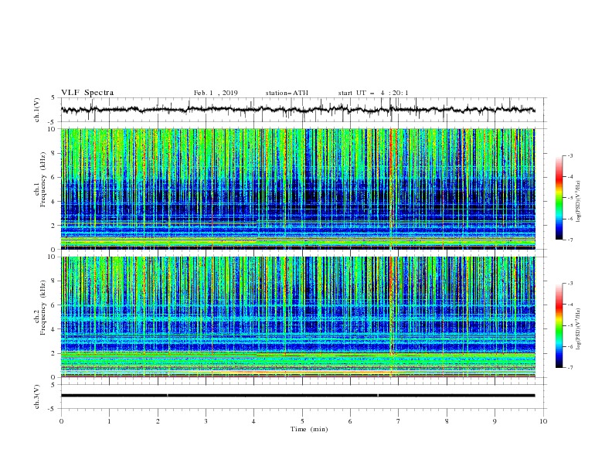Click the 'station=ATH' label

pyautogui.click(x=287, y=93)
